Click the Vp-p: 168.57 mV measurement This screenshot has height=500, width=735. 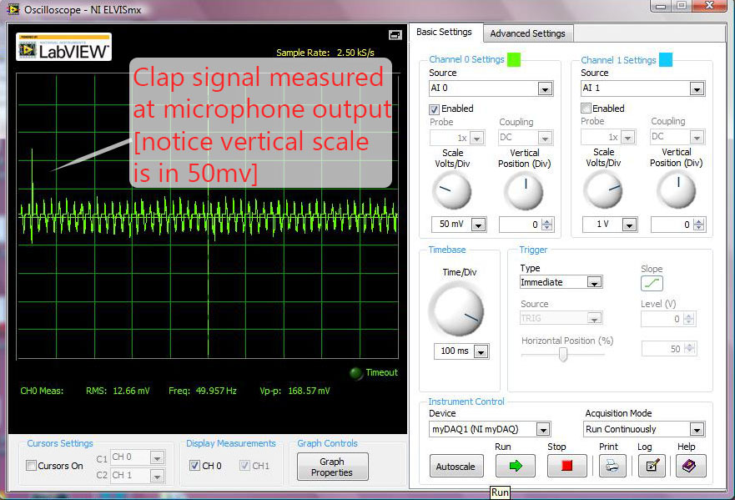coord(295,391)
